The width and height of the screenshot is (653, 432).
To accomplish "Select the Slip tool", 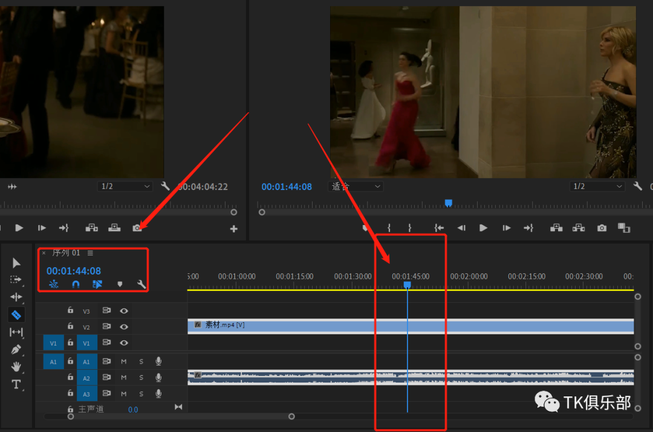I will coord(16,332).
